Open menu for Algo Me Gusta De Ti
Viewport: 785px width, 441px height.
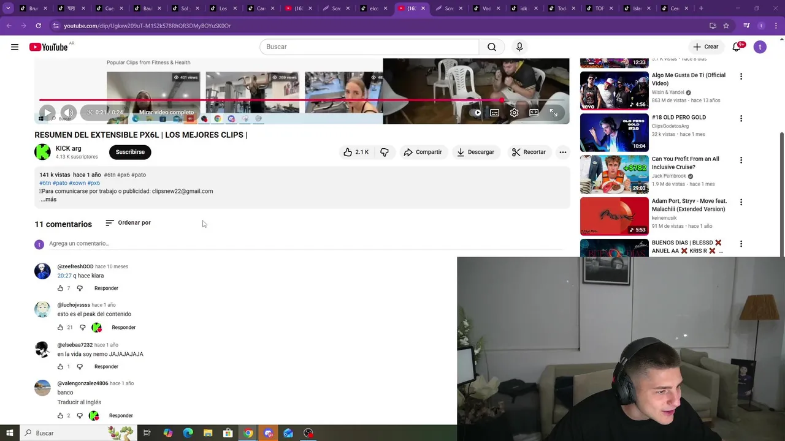click(741, 77)
